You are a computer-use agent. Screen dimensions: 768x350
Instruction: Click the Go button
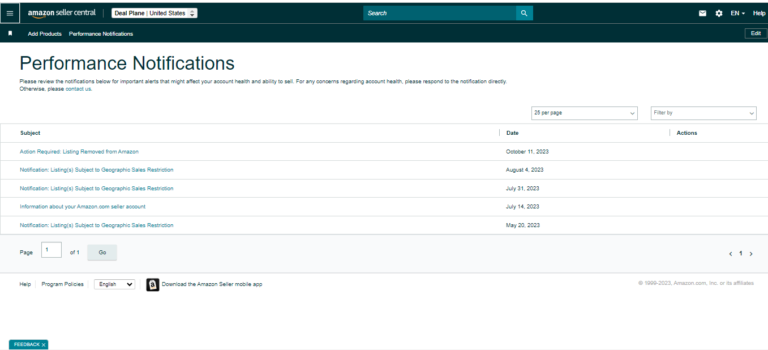coord(102,253)
